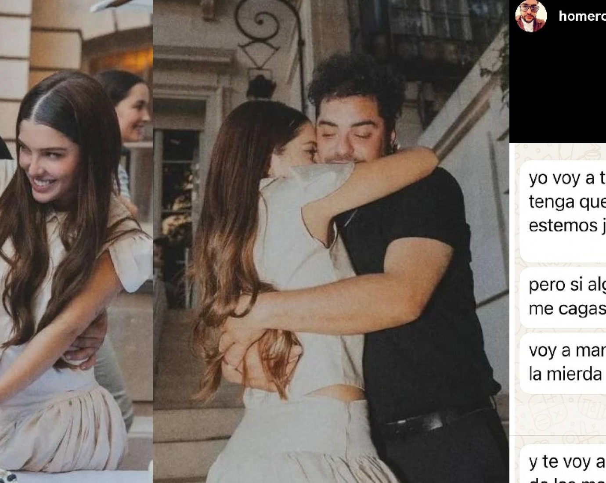Screen dimensions: 606x483
Task: Click the 'me cagas' text line
Action: point(567,309)
